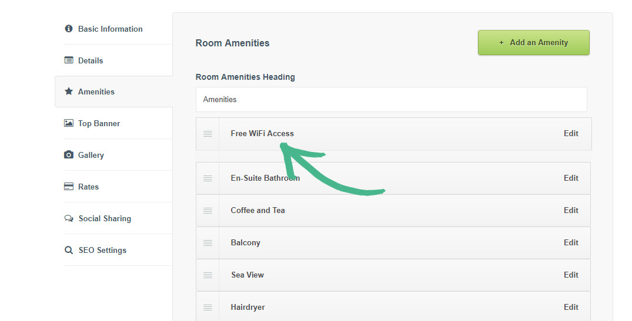Click drag handle of Free WiFi Access
Image resolution: width=632 pixels, height=321 pixels.
click(x=208, y=134)
